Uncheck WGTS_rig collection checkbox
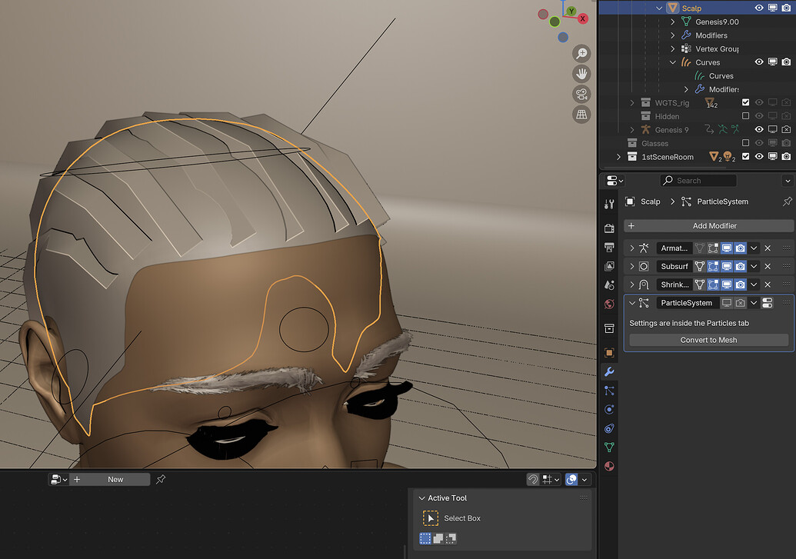 [x=745, y=102]
